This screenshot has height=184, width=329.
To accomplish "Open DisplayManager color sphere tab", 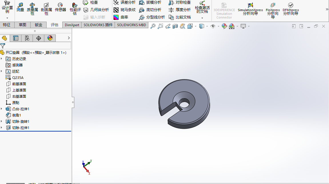I will coord(50,38).
